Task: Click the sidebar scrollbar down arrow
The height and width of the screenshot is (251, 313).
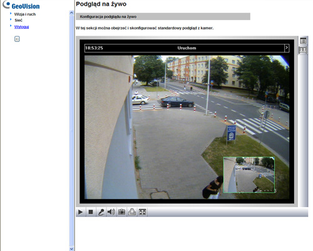Action: (71, 248)
